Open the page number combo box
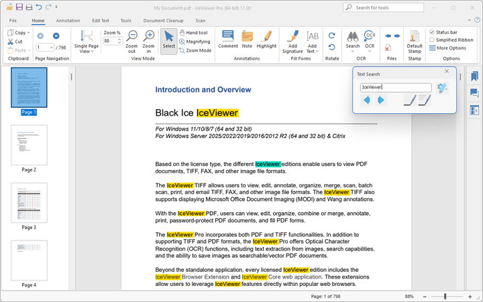Image resolution: width=483 pixels, height=302 pixels. pyautogui.click(x=46, y=48)
